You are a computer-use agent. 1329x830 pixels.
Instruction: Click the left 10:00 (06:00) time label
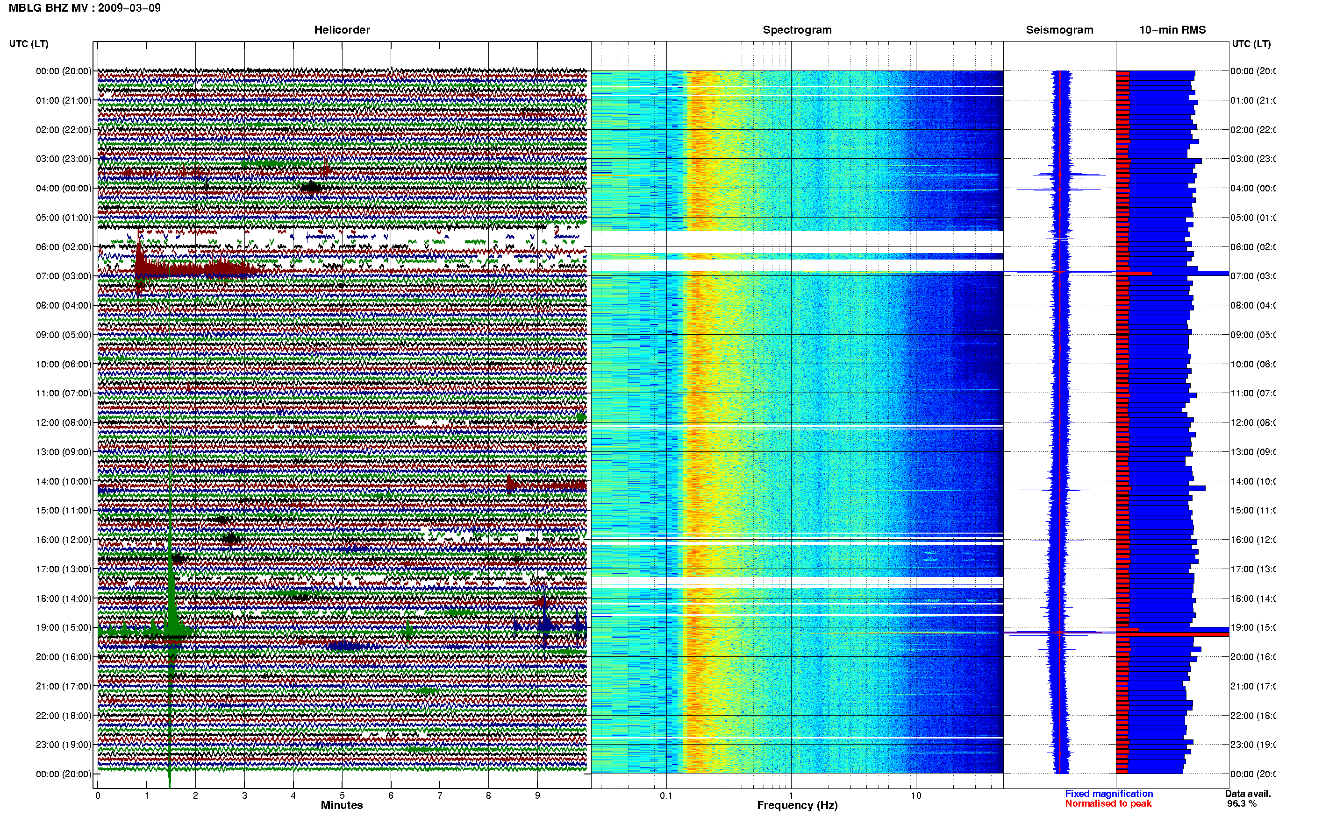(x=64, y=364)
